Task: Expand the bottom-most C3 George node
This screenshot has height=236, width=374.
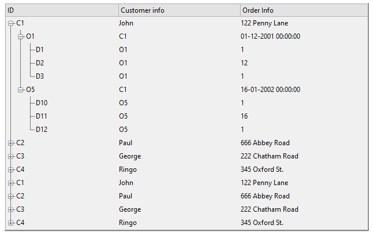Action: pos(11,209)
